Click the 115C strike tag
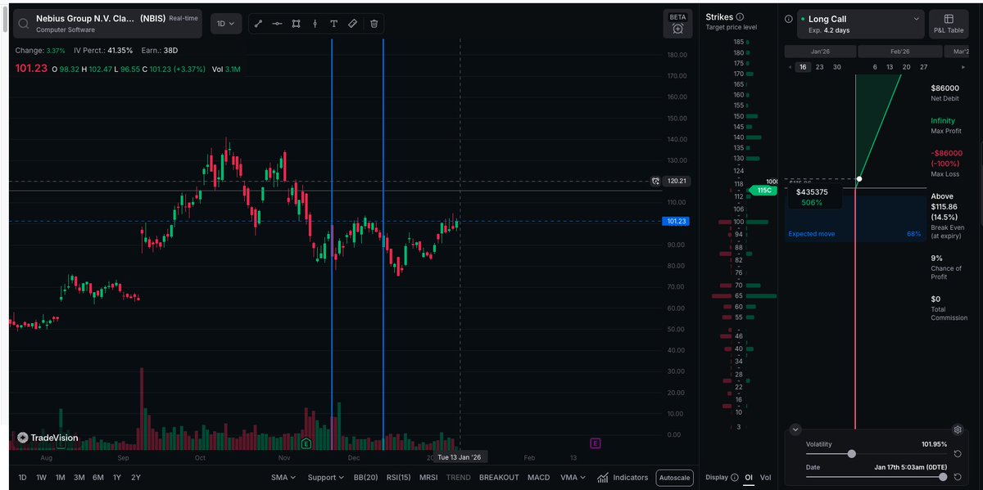 pyautogui.click(x=763, y=190)
